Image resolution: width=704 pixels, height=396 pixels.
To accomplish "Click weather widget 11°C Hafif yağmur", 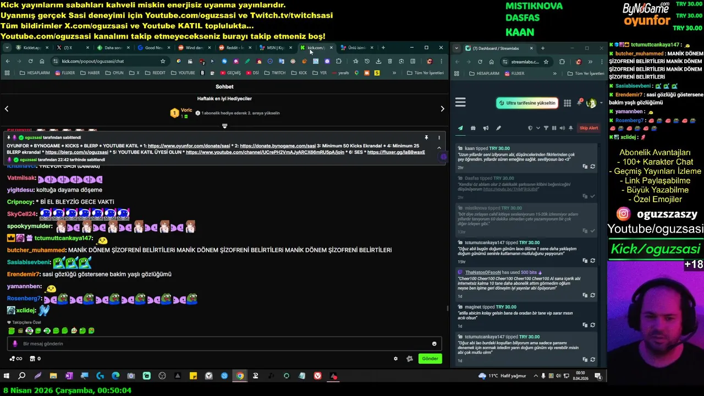I will coord(502,376).
